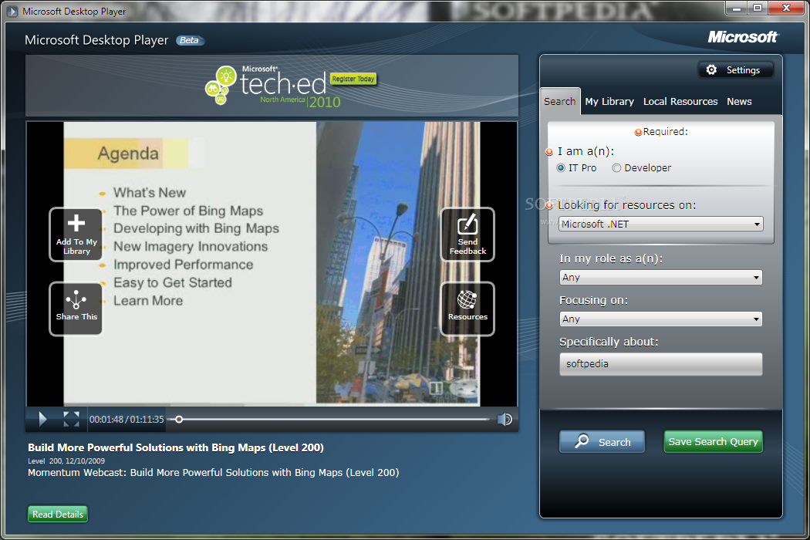Click the video playback area
Screen dimensions: 810x540
272,263
